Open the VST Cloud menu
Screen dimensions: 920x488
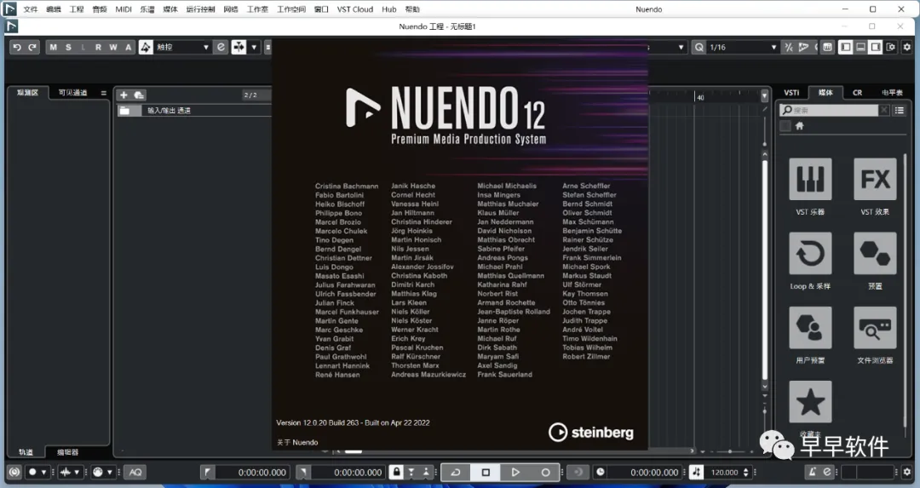pos(355,9)
